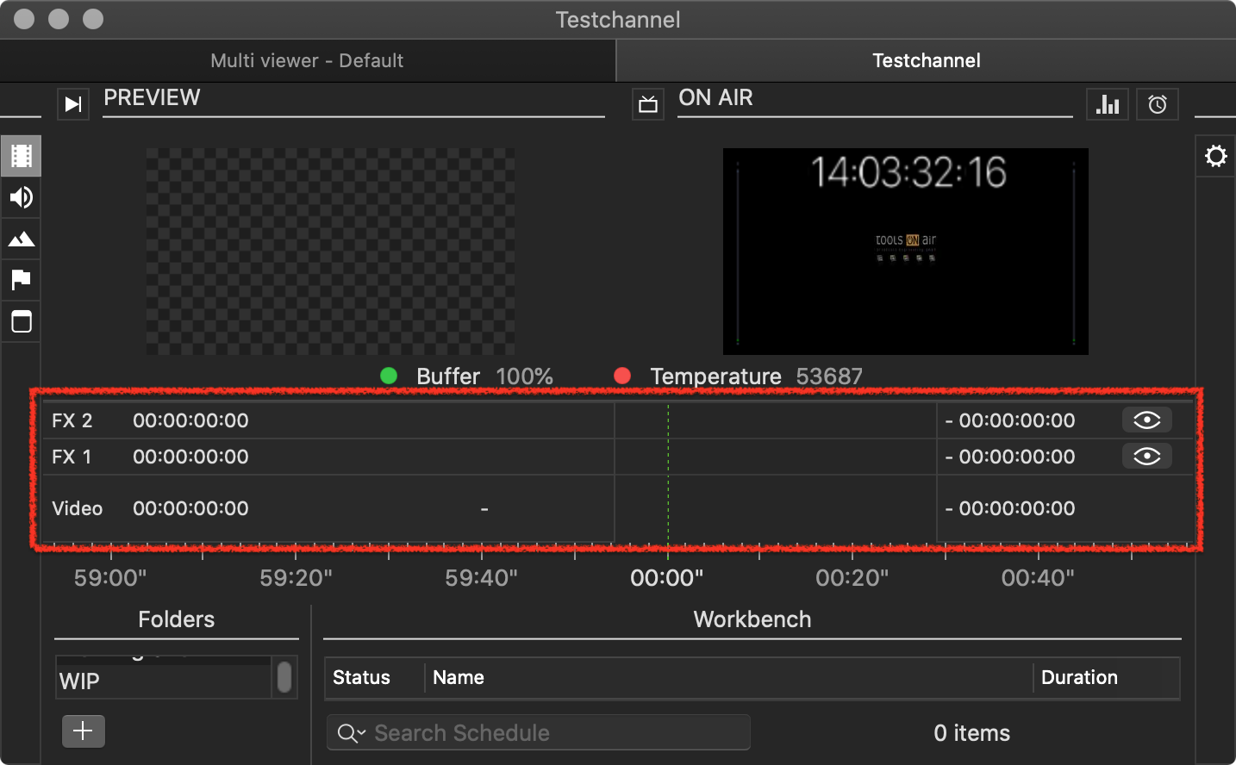This screenshot has width=1236, height=765.
Task: Click the ON AIR video viewer
Action: [x=905, y=251]
